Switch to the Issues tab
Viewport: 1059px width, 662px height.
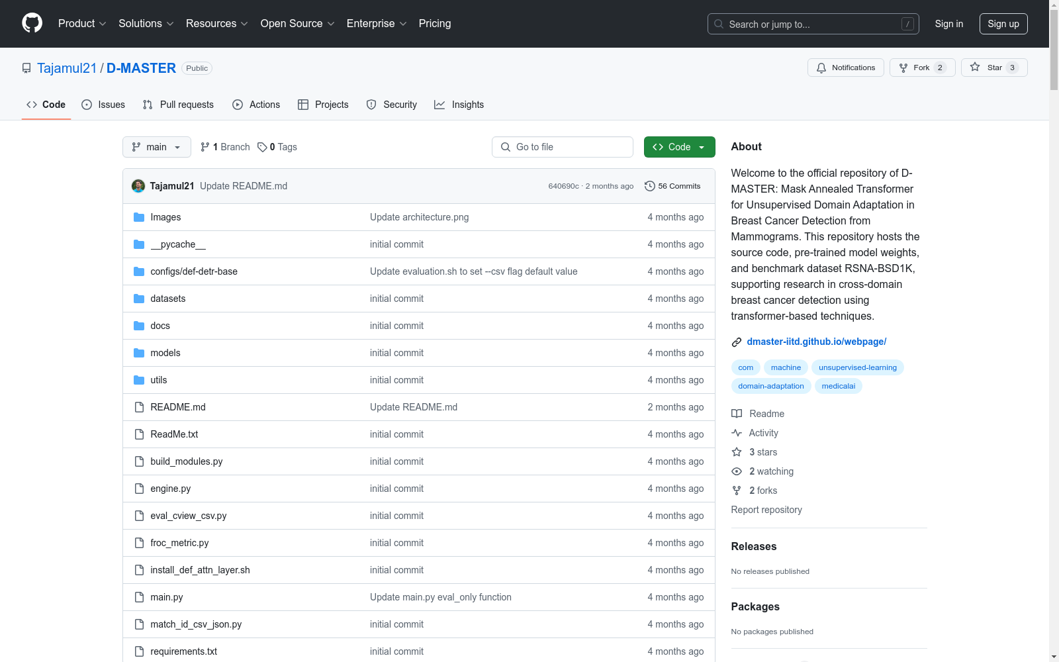(x=103, y=105)
